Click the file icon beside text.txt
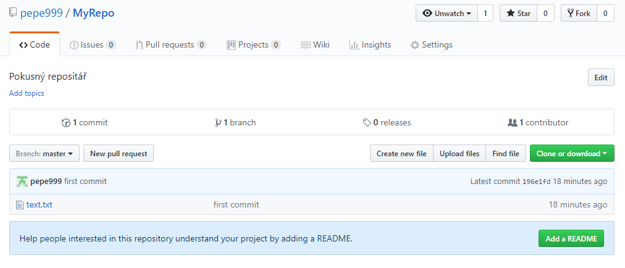 point(20,205)
